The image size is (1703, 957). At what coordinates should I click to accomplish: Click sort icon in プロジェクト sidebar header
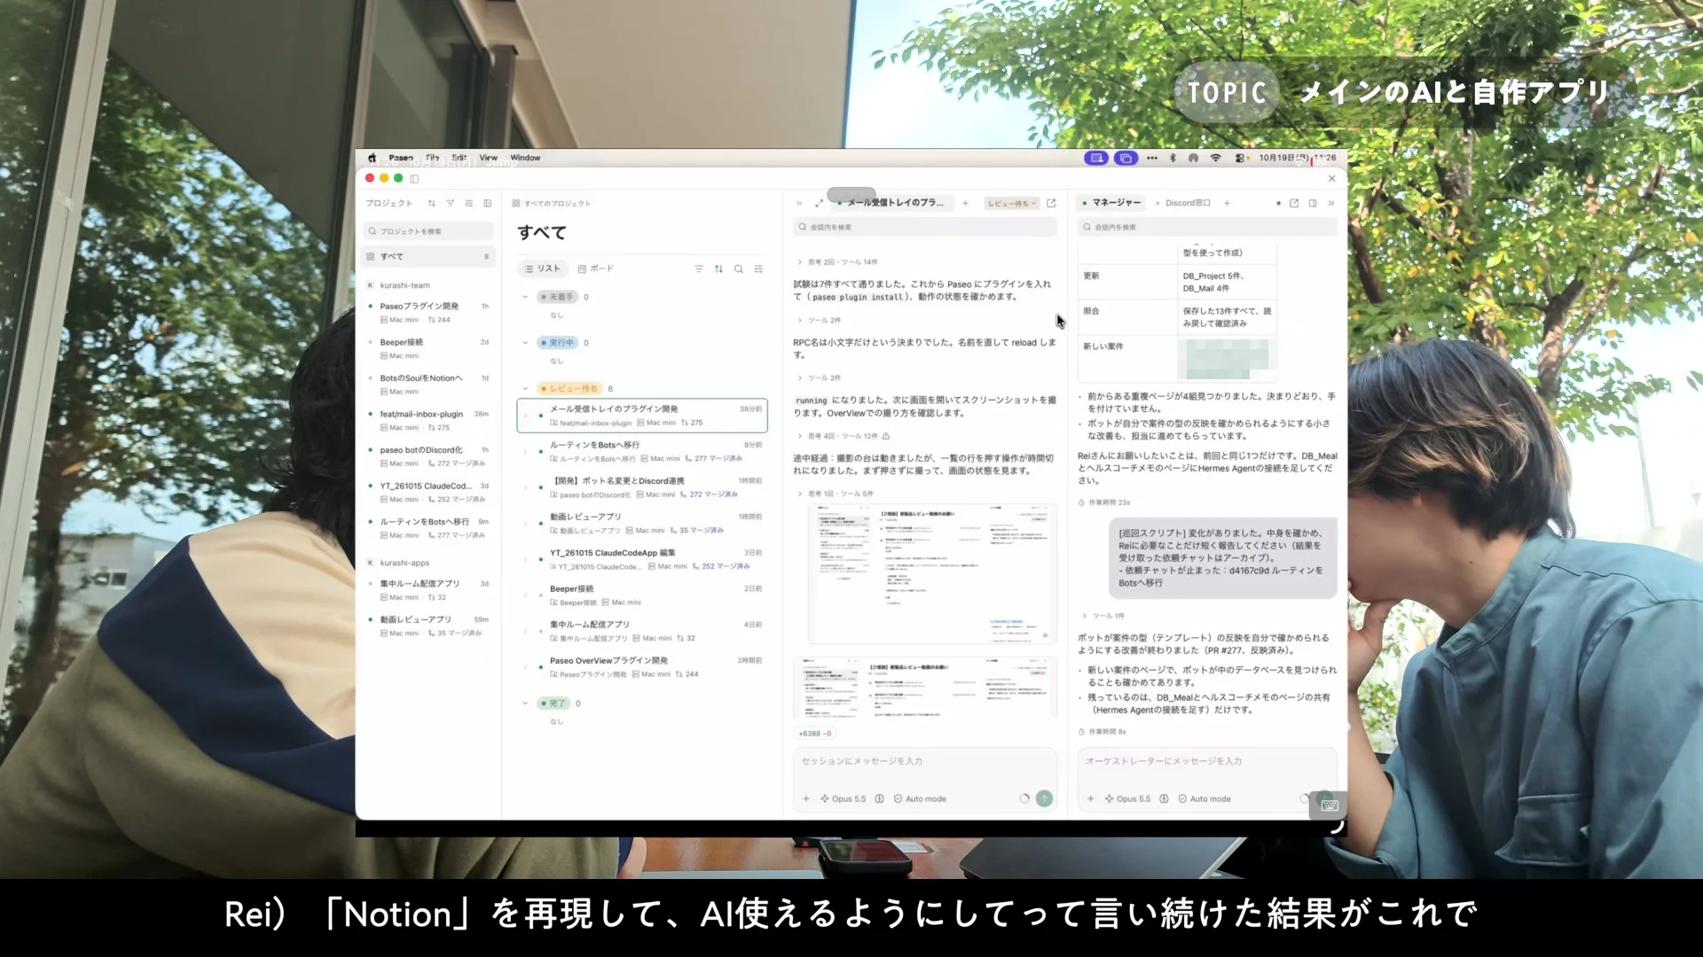click(x=432, y=204)
